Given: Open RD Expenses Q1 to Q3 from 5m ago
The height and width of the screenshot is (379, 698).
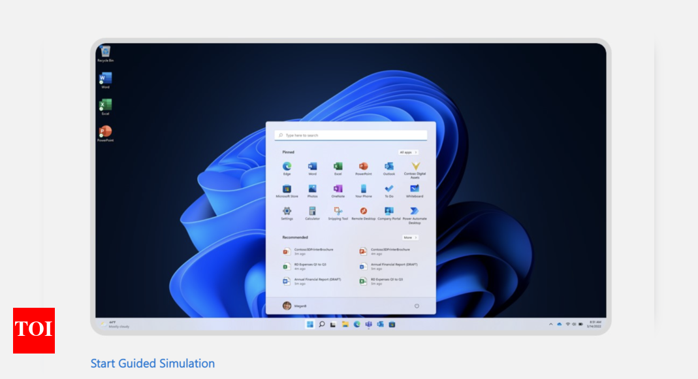Looking at the screenshot, I should tap(382, 282).
